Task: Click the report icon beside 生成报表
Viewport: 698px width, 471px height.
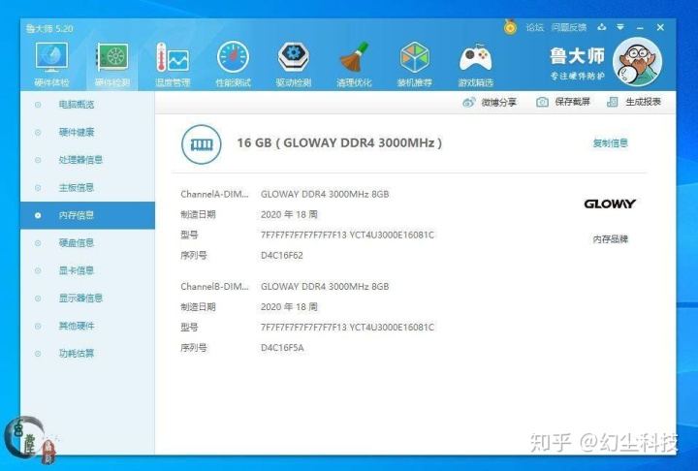Action: point(613,102)
